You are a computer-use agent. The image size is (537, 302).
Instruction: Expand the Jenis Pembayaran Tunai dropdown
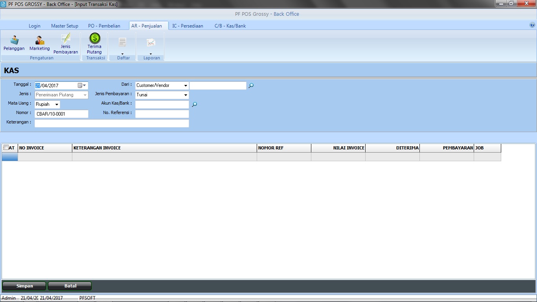point(186,95)
